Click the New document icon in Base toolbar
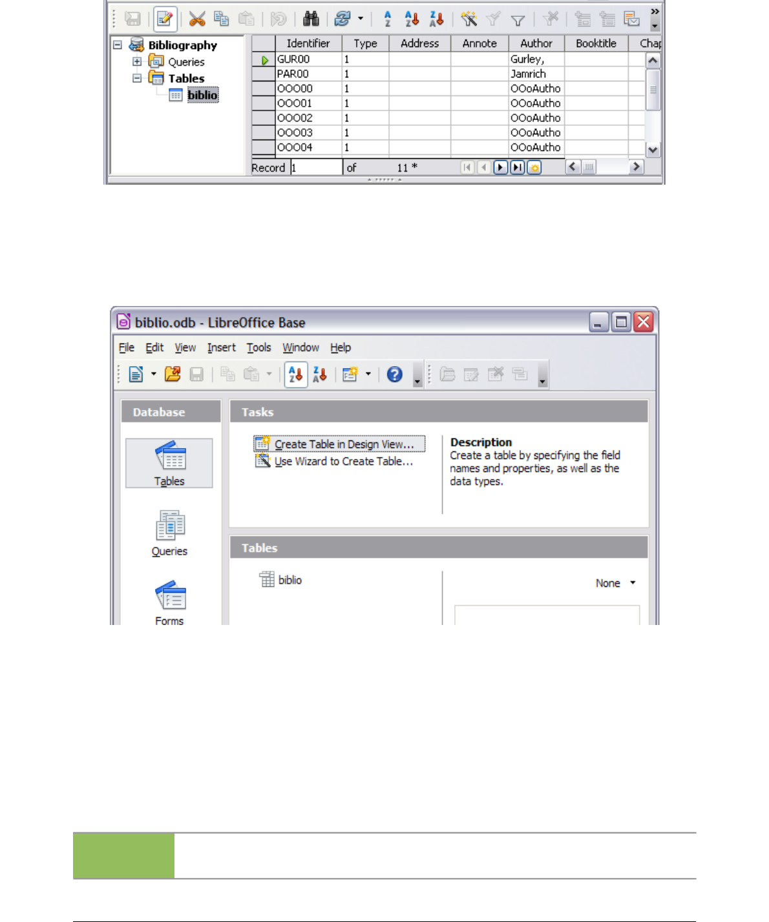 136,374
